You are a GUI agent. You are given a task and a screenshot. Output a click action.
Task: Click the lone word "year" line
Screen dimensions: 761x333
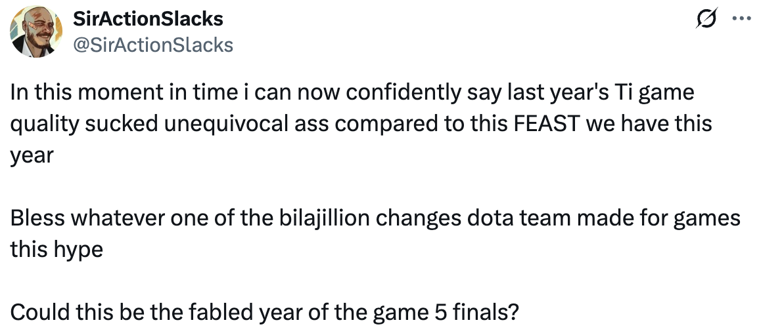[32, 157]
